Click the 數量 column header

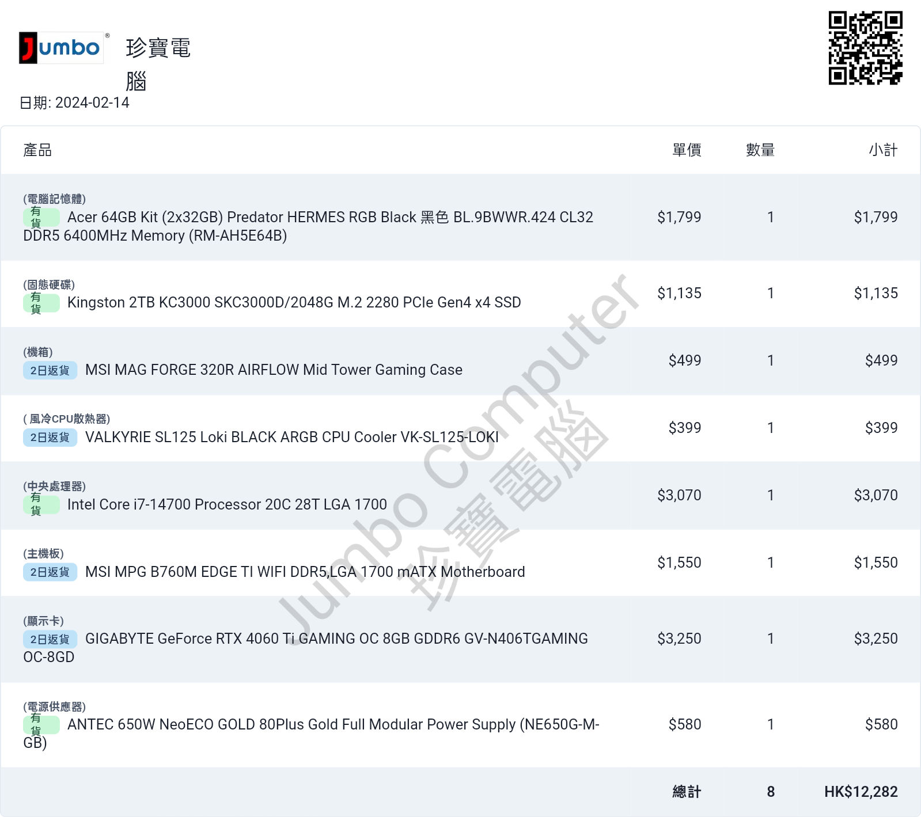(760, 150)
